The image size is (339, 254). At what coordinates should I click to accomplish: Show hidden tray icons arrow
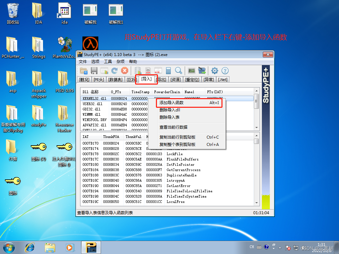tap(280, 247)
